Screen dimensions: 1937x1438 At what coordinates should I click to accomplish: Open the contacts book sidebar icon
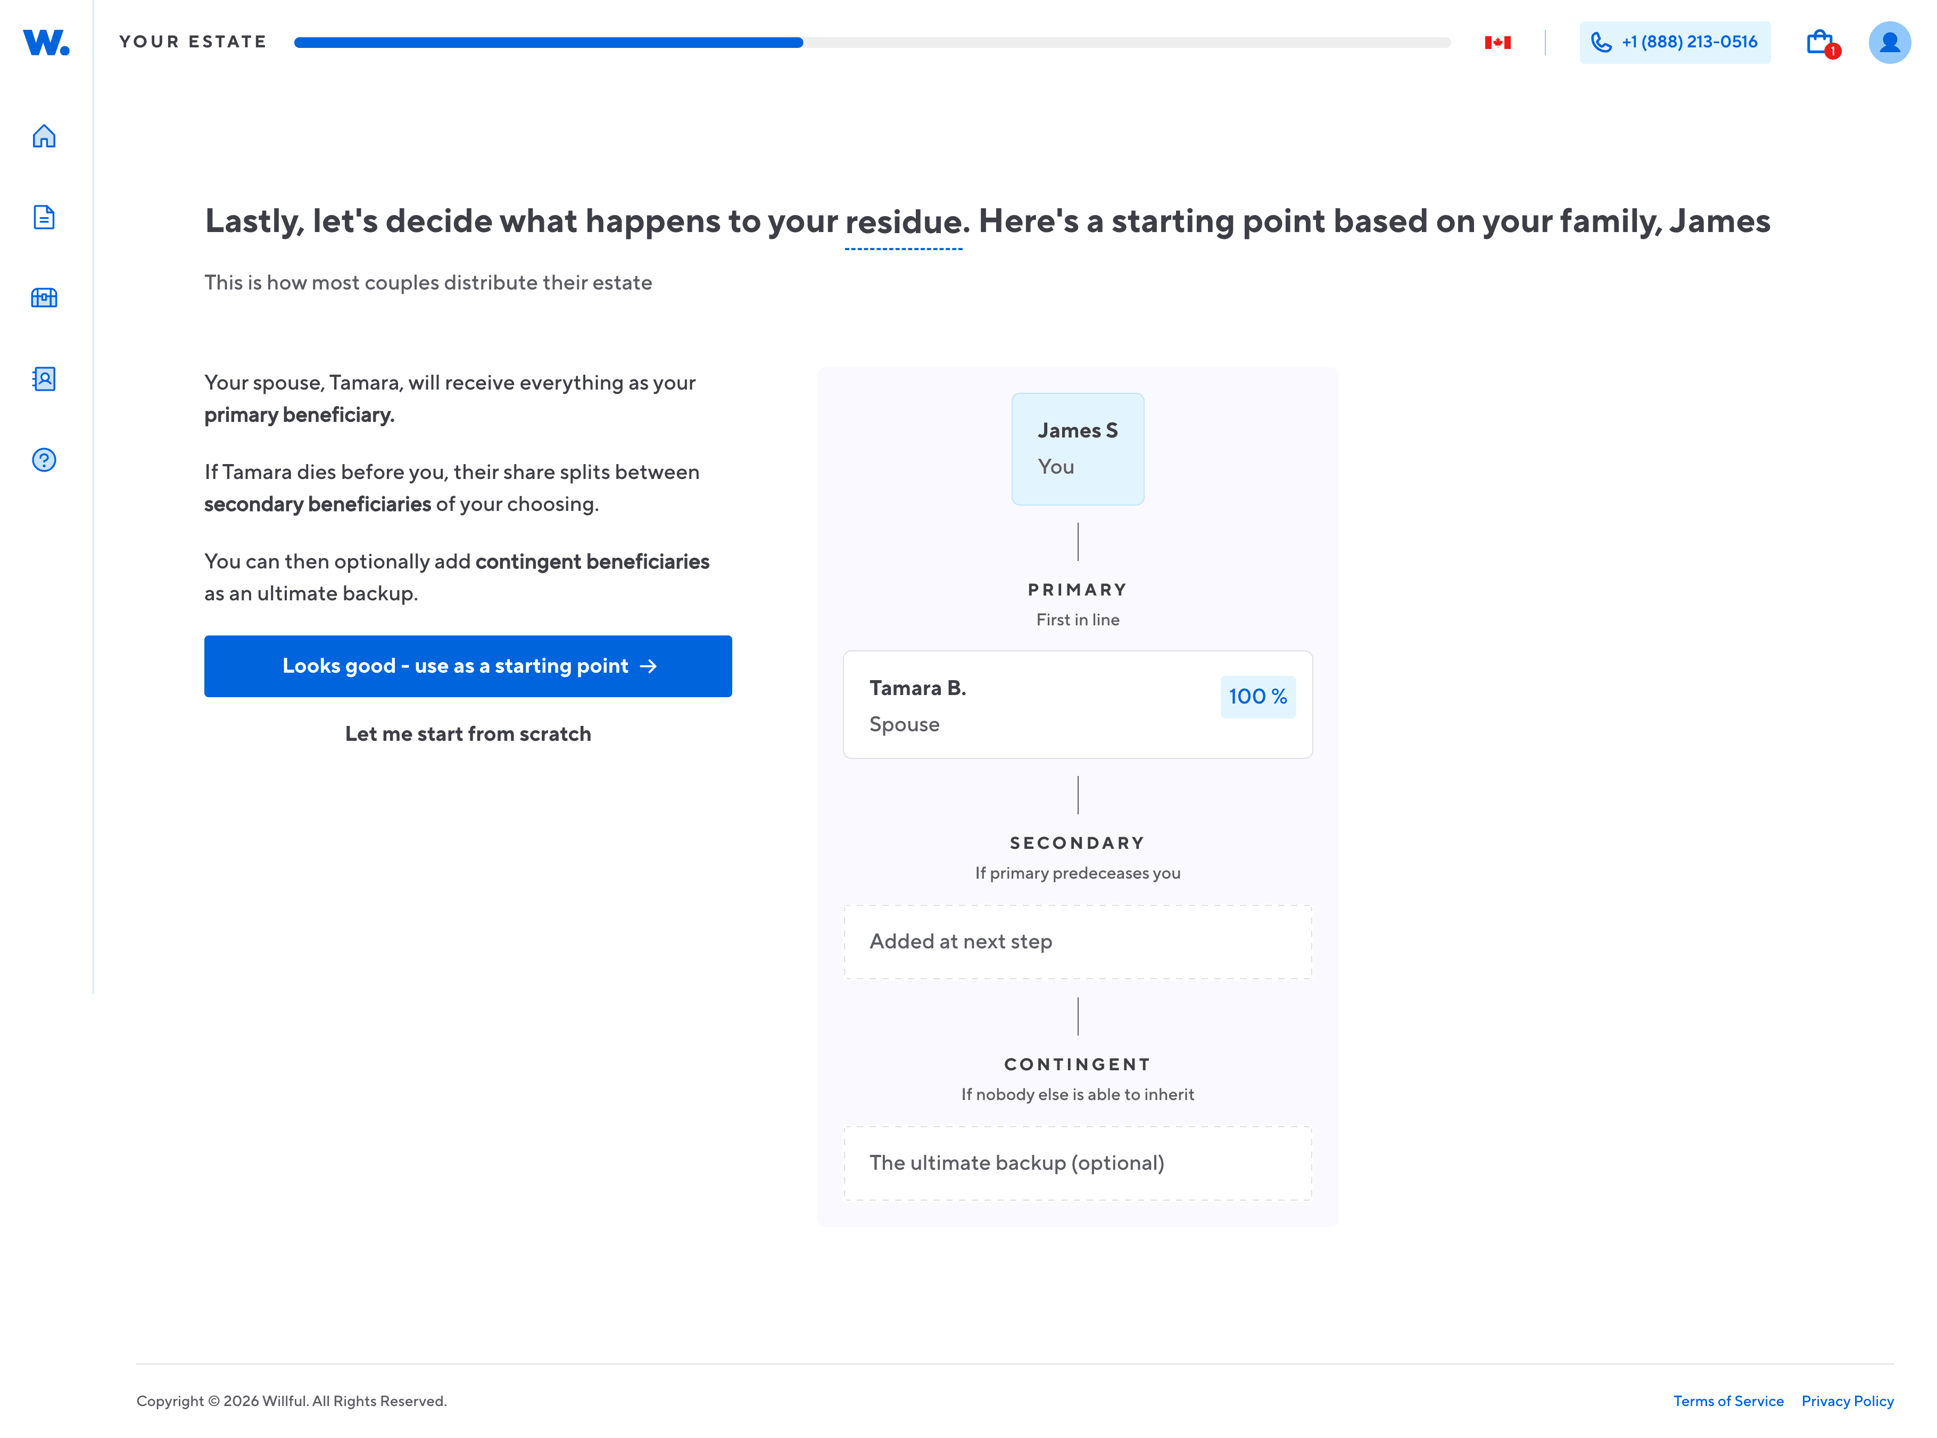44,378
